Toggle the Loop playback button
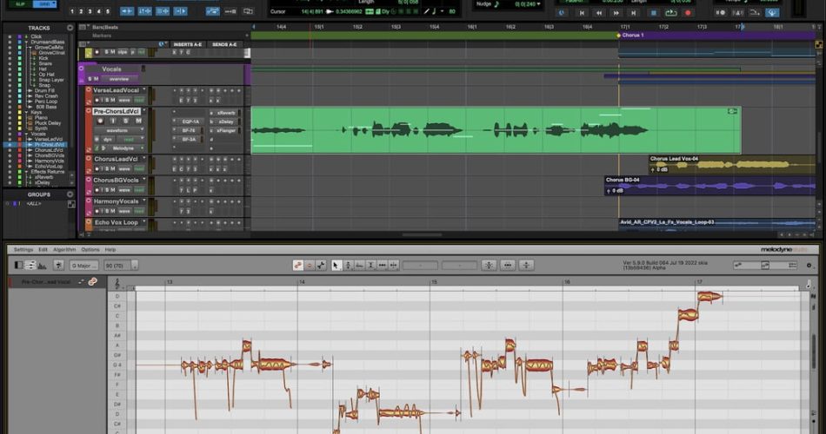Image resolution: width=826 pixels, height=434 pixels. [670, 13]
